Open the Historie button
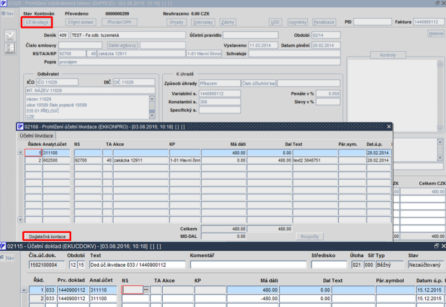The height and width of the screenshot is (307, 446). point(436,33)
